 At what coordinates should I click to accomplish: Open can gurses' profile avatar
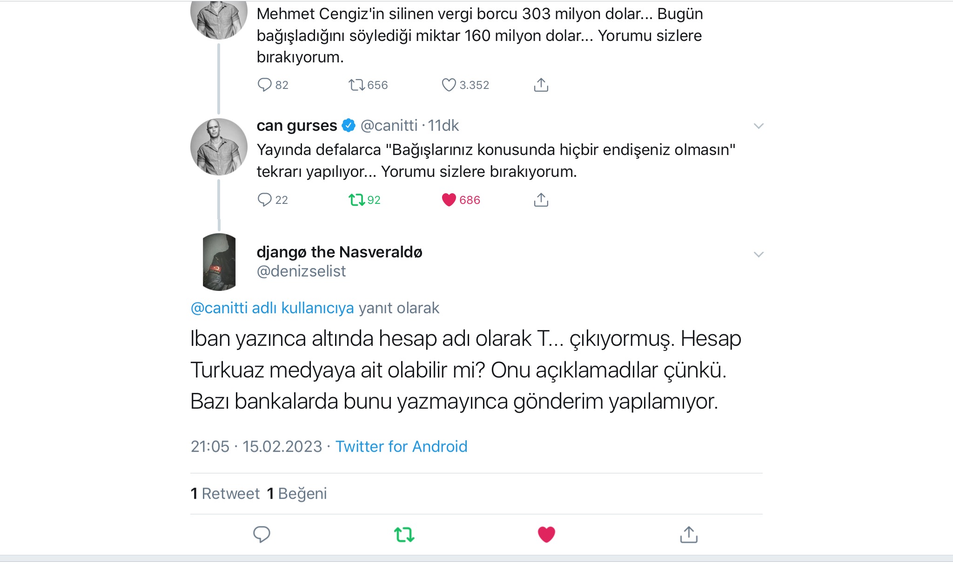(219, 147)
